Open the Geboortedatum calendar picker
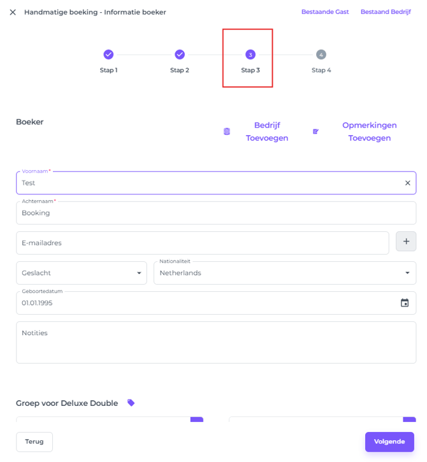 coord(404,303)
